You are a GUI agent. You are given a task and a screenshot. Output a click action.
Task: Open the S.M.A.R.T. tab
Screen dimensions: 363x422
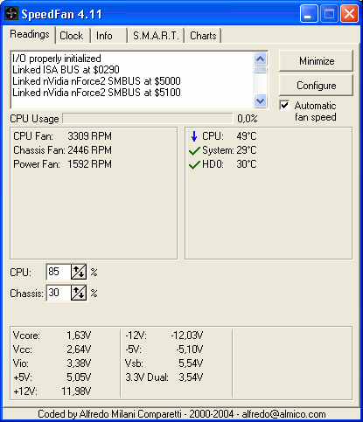point(156,36)
